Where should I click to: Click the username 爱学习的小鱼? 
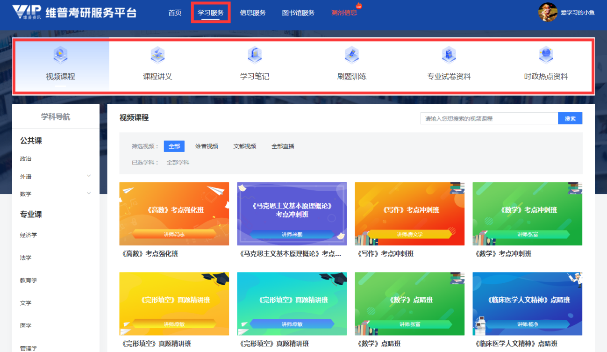pyautogui.click(x=578, y=13)
